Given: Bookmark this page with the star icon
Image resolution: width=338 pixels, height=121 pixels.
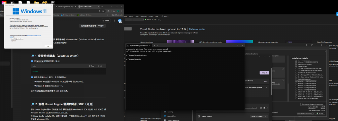Looking at the screenshot, I should (103, 11).
